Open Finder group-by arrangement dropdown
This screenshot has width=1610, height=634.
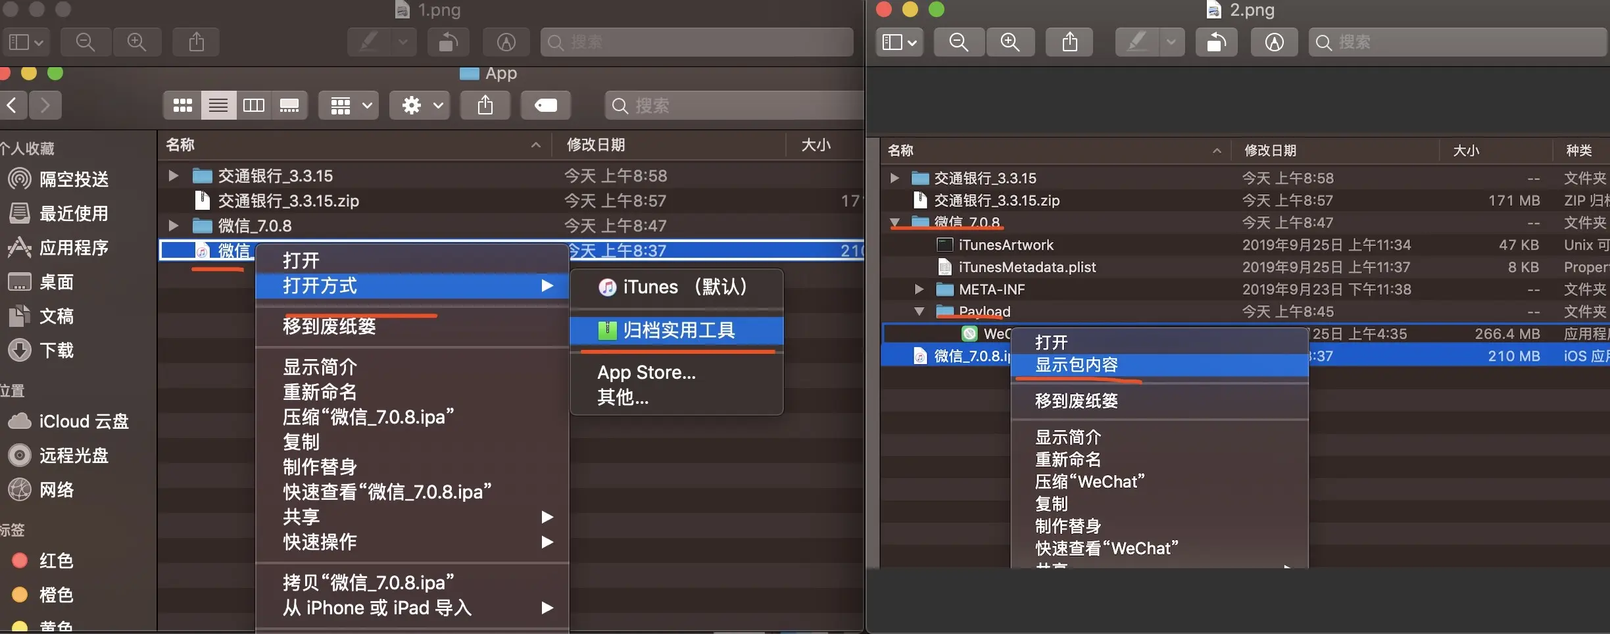(x=349, y=105)
